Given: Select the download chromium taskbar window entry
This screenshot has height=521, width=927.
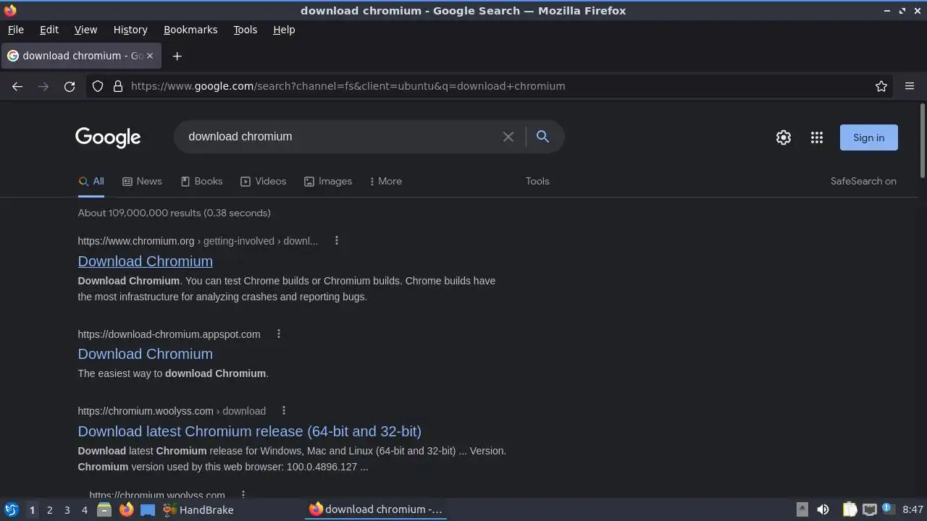Looking at the screenshot, I should tap(375, 509).
